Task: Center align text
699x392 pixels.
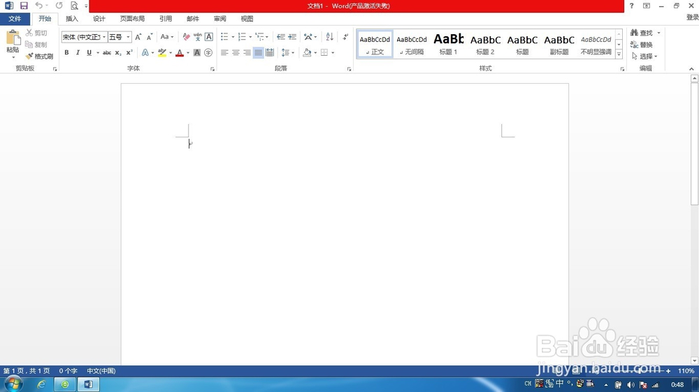Action: 236,52
